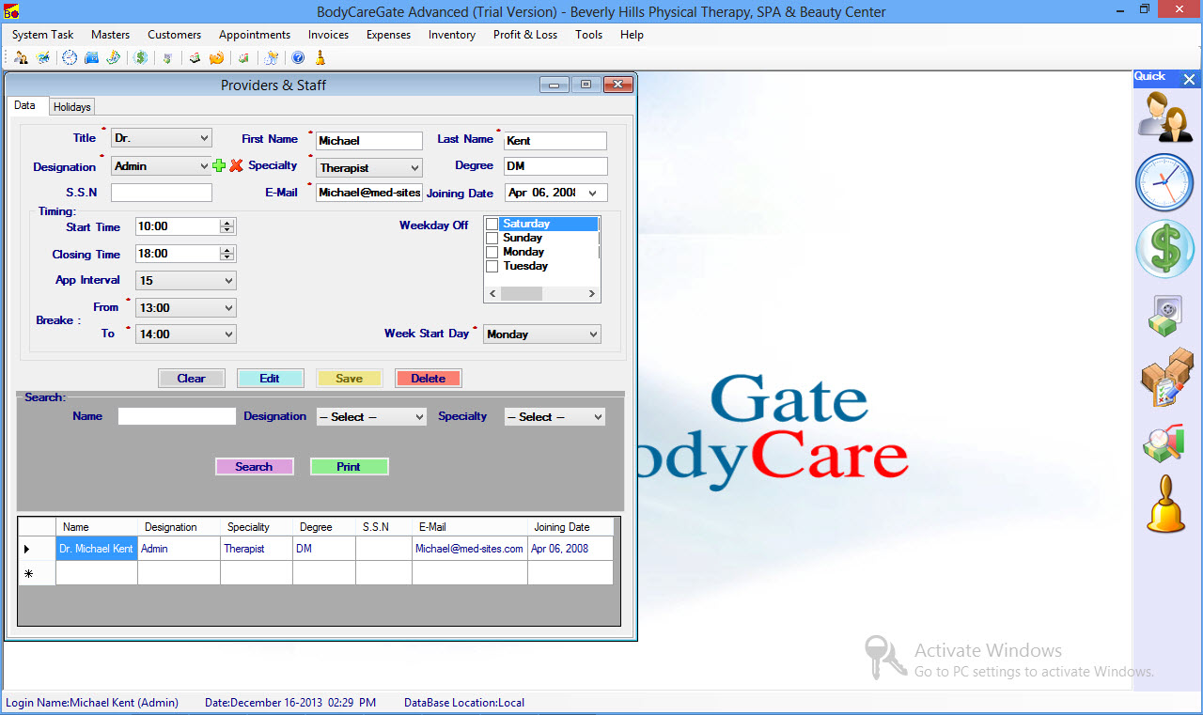The width and height of the screenshot is (1203, 715).
Task: Open the clock icon in Quick panel
Action: tap(1164, 183)
